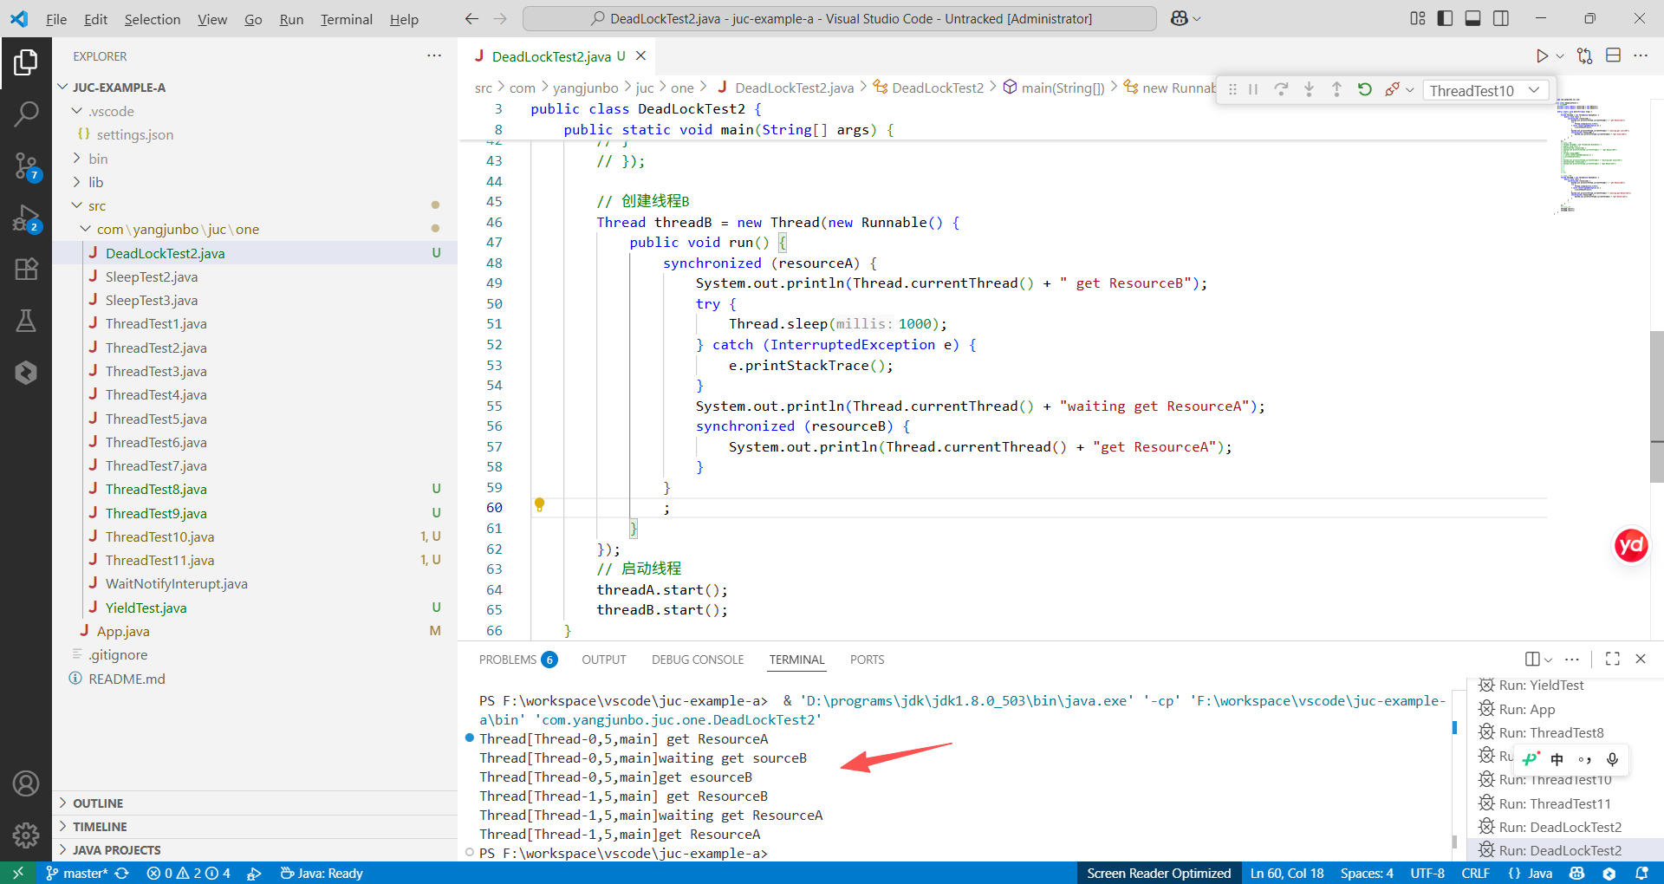This screenshot has width=1664, height=884.
Task: Open Source Control view with 7 changes
Action: click(26, 166)
